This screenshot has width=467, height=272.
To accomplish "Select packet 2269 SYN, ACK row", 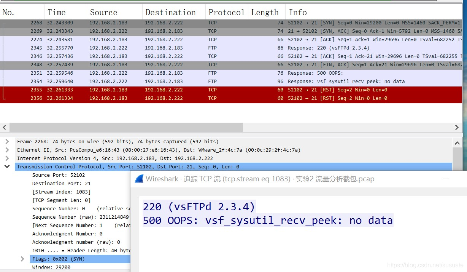I will tap(231, 31).
